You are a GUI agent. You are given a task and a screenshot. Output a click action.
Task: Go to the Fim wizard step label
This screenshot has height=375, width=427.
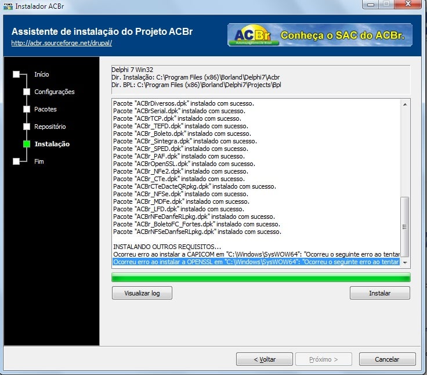point(39,161)
